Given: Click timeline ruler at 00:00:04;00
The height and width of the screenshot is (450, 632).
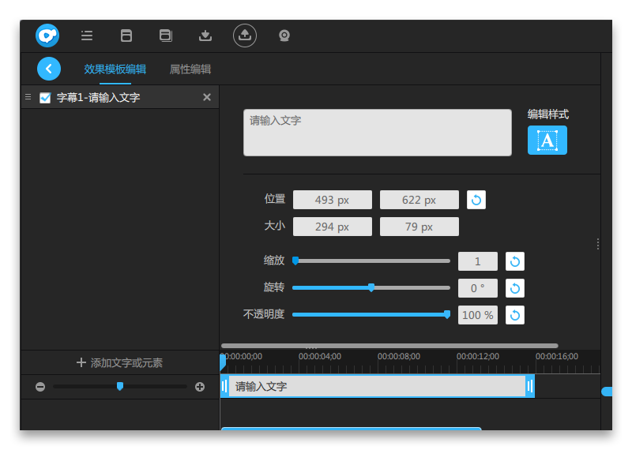Looking at the screenshot, I should [320, 357].
